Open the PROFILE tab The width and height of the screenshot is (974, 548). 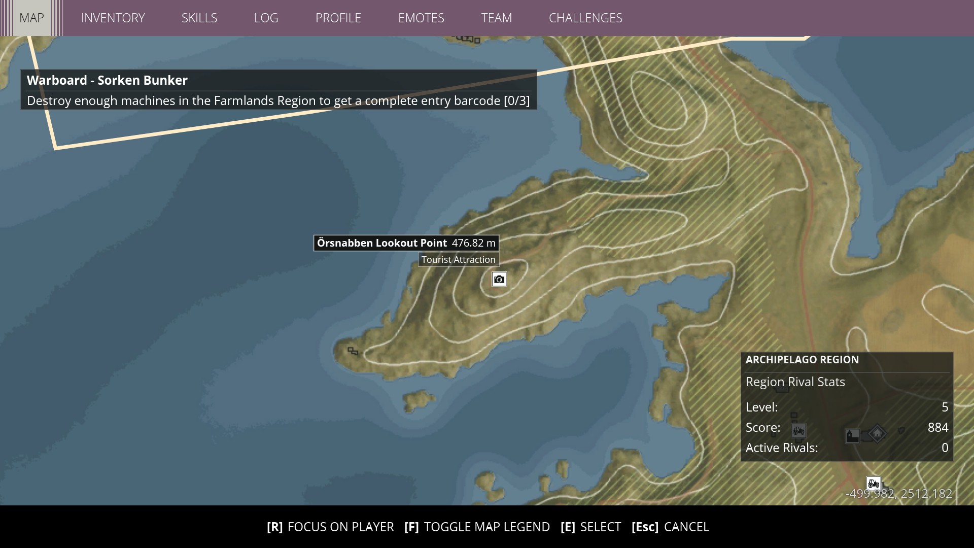click(x=338, y=18)
